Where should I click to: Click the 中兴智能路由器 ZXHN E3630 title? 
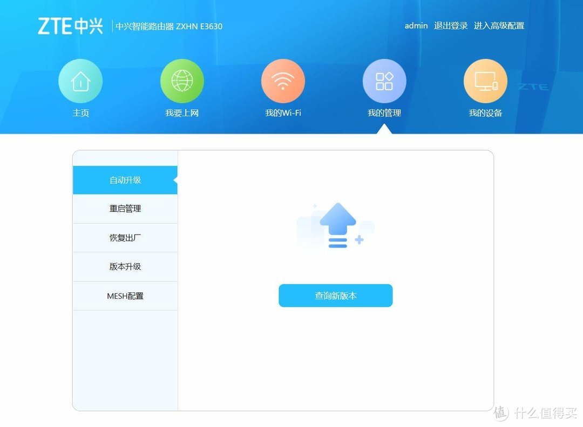click(168, 26)
